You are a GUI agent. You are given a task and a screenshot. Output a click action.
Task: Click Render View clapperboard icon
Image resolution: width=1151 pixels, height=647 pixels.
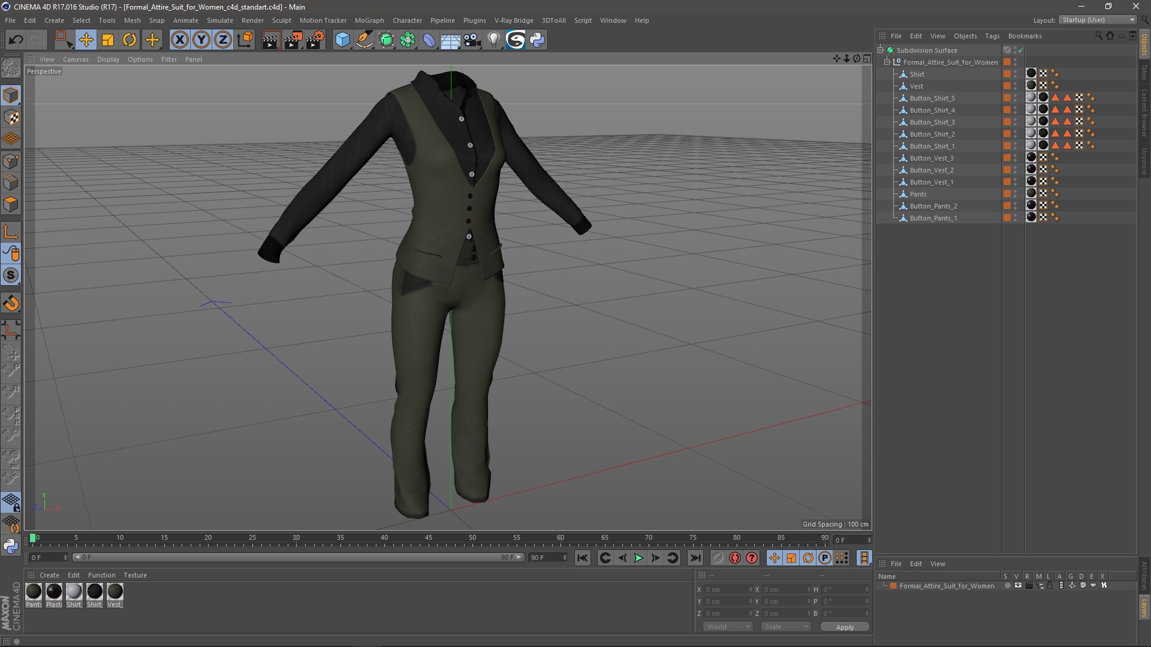271,40
